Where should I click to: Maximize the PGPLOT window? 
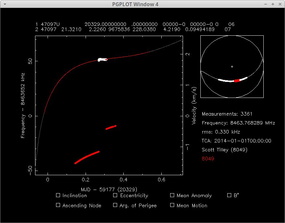273,4
